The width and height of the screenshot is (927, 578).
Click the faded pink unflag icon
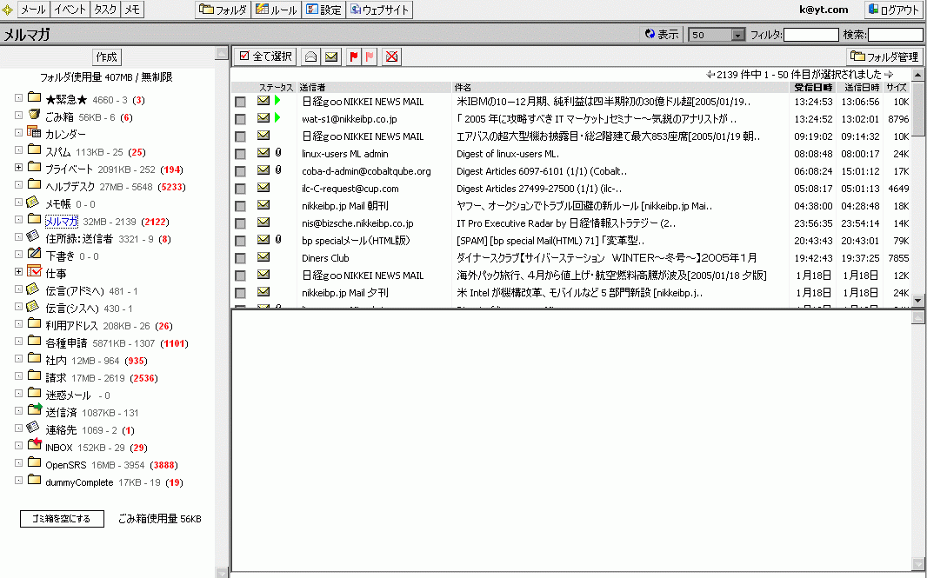369,57
